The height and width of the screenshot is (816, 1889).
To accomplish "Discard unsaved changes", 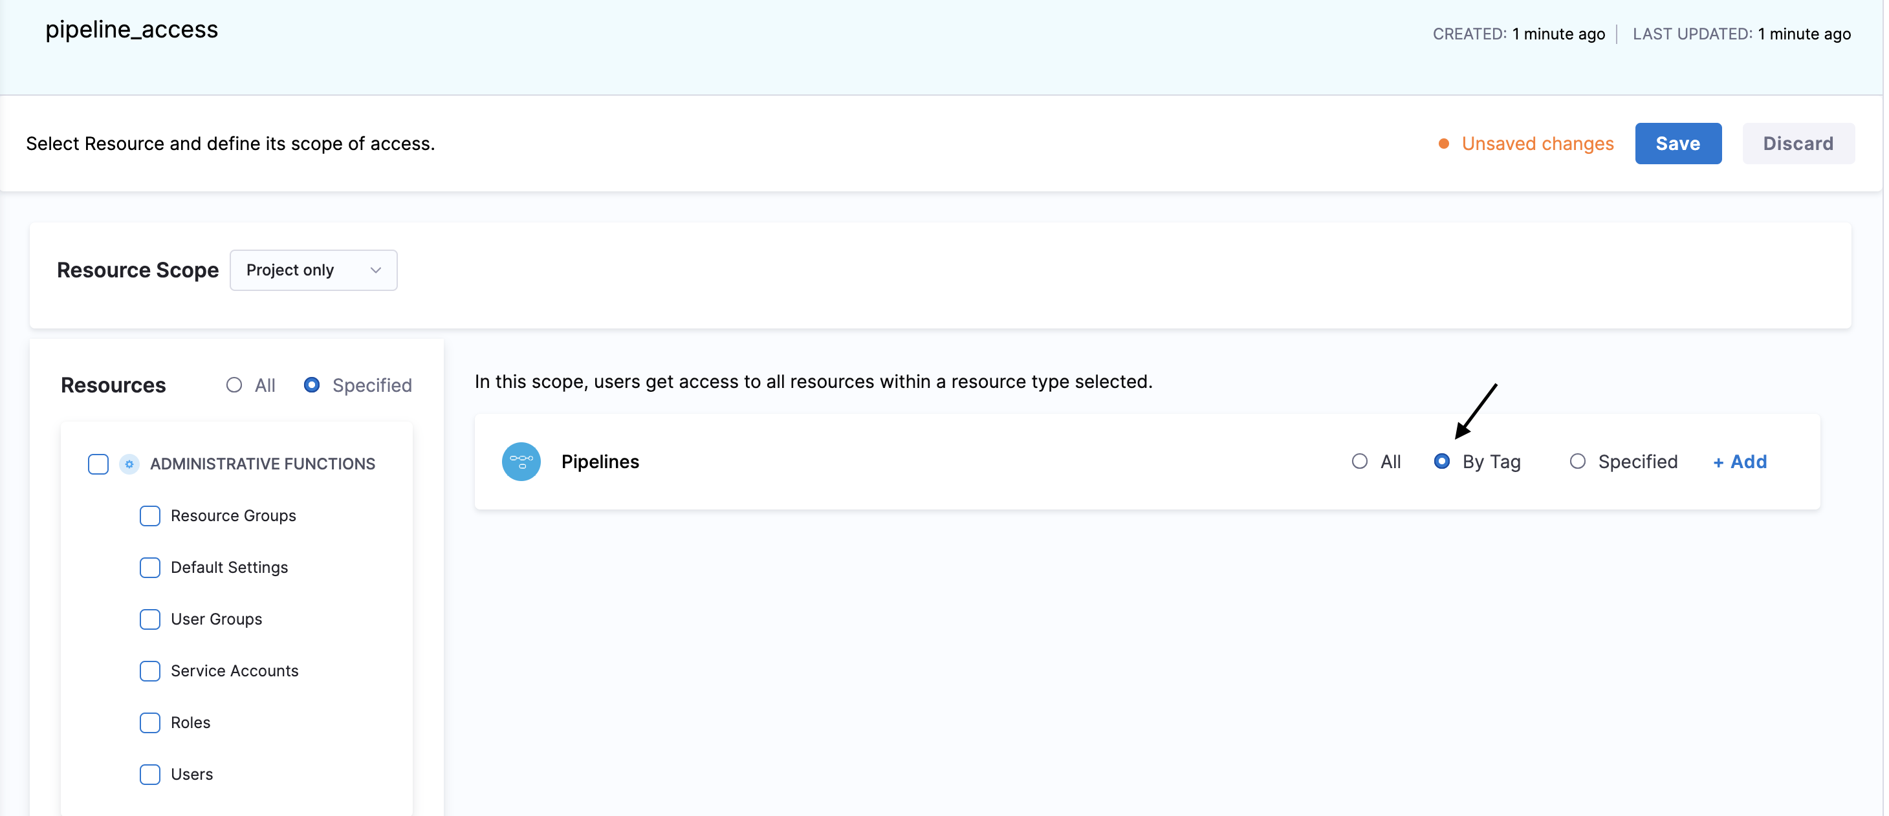I will coord(1798,143).
